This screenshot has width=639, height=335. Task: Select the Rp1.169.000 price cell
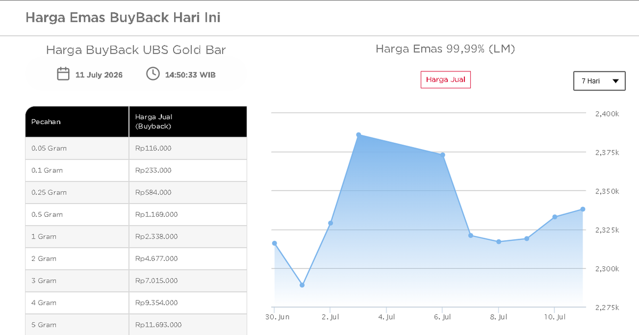[188, 214]
